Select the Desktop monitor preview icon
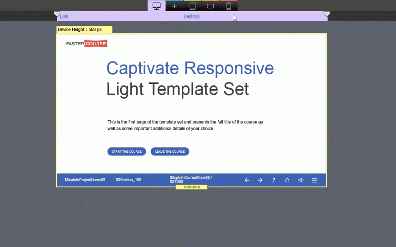Viewport: 396px width, 247px height. tap(156, 6)
